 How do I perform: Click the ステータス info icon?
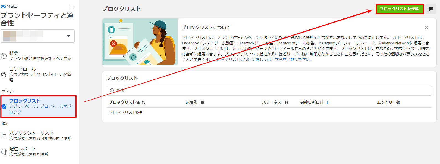pos(286,103)
